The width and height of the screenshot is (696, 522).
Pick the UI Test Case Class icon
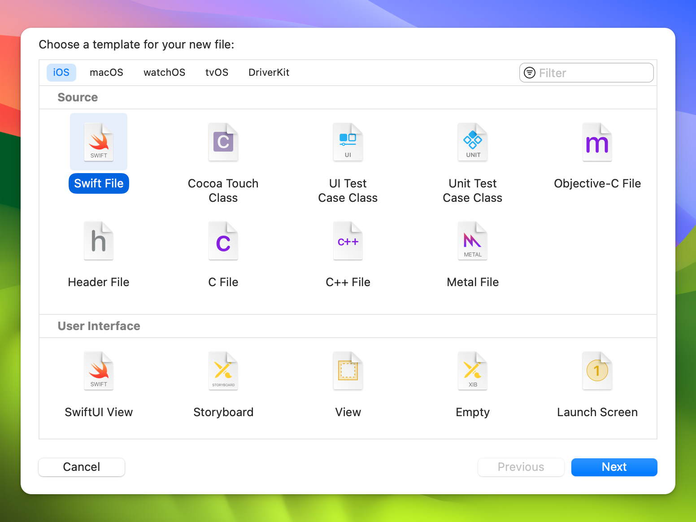point(348,142)
